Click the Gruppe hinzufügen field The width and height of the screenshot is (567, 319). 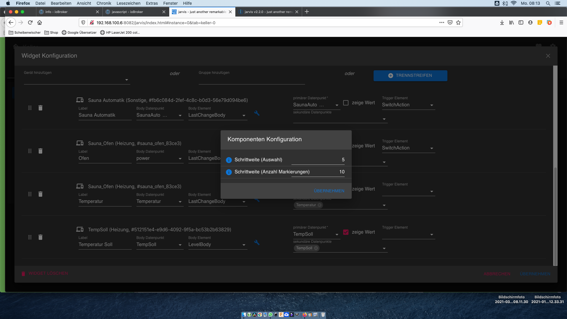pos(252,80)
